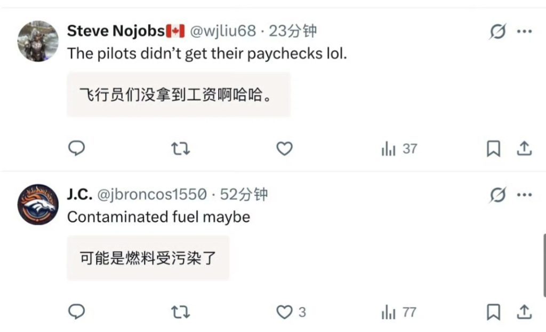Visit the @jbroncos1550 handle link
Screen dimensions: 546x332
(x=151, y=194)
